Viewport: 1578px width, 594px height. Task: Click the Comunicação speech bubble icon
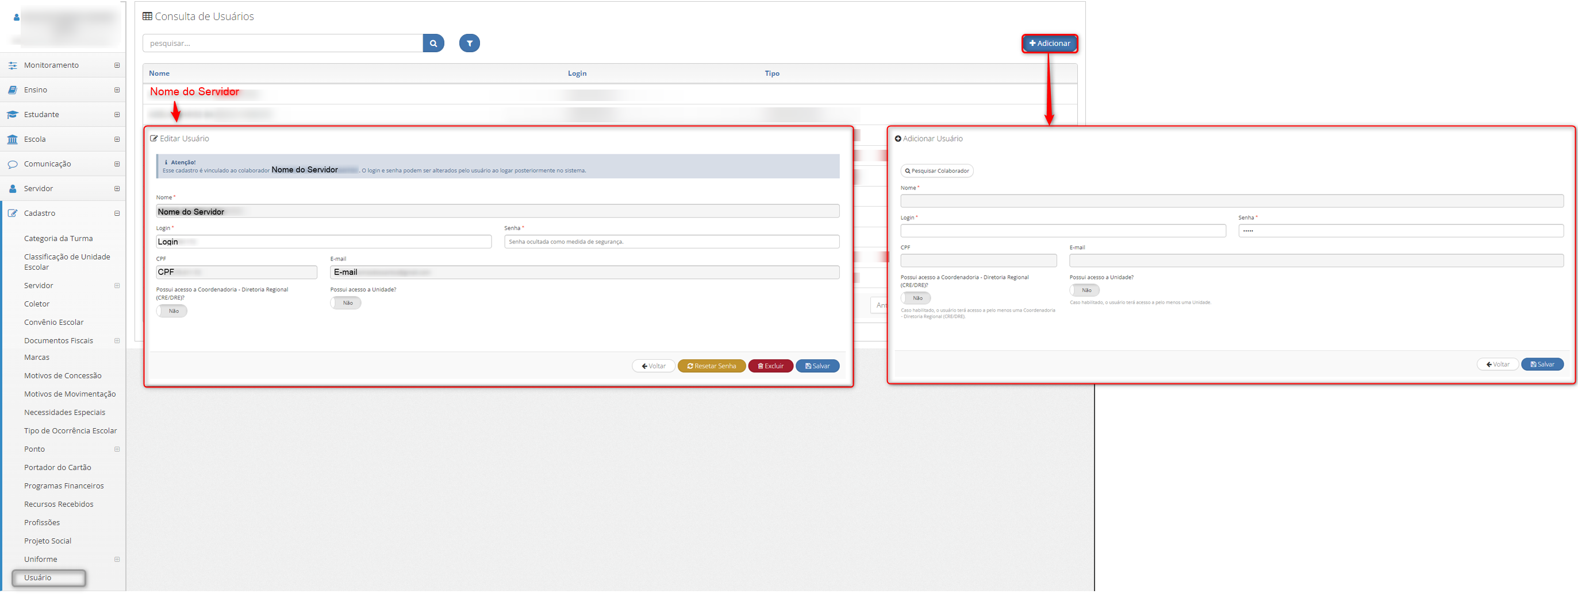coord(12,165)
